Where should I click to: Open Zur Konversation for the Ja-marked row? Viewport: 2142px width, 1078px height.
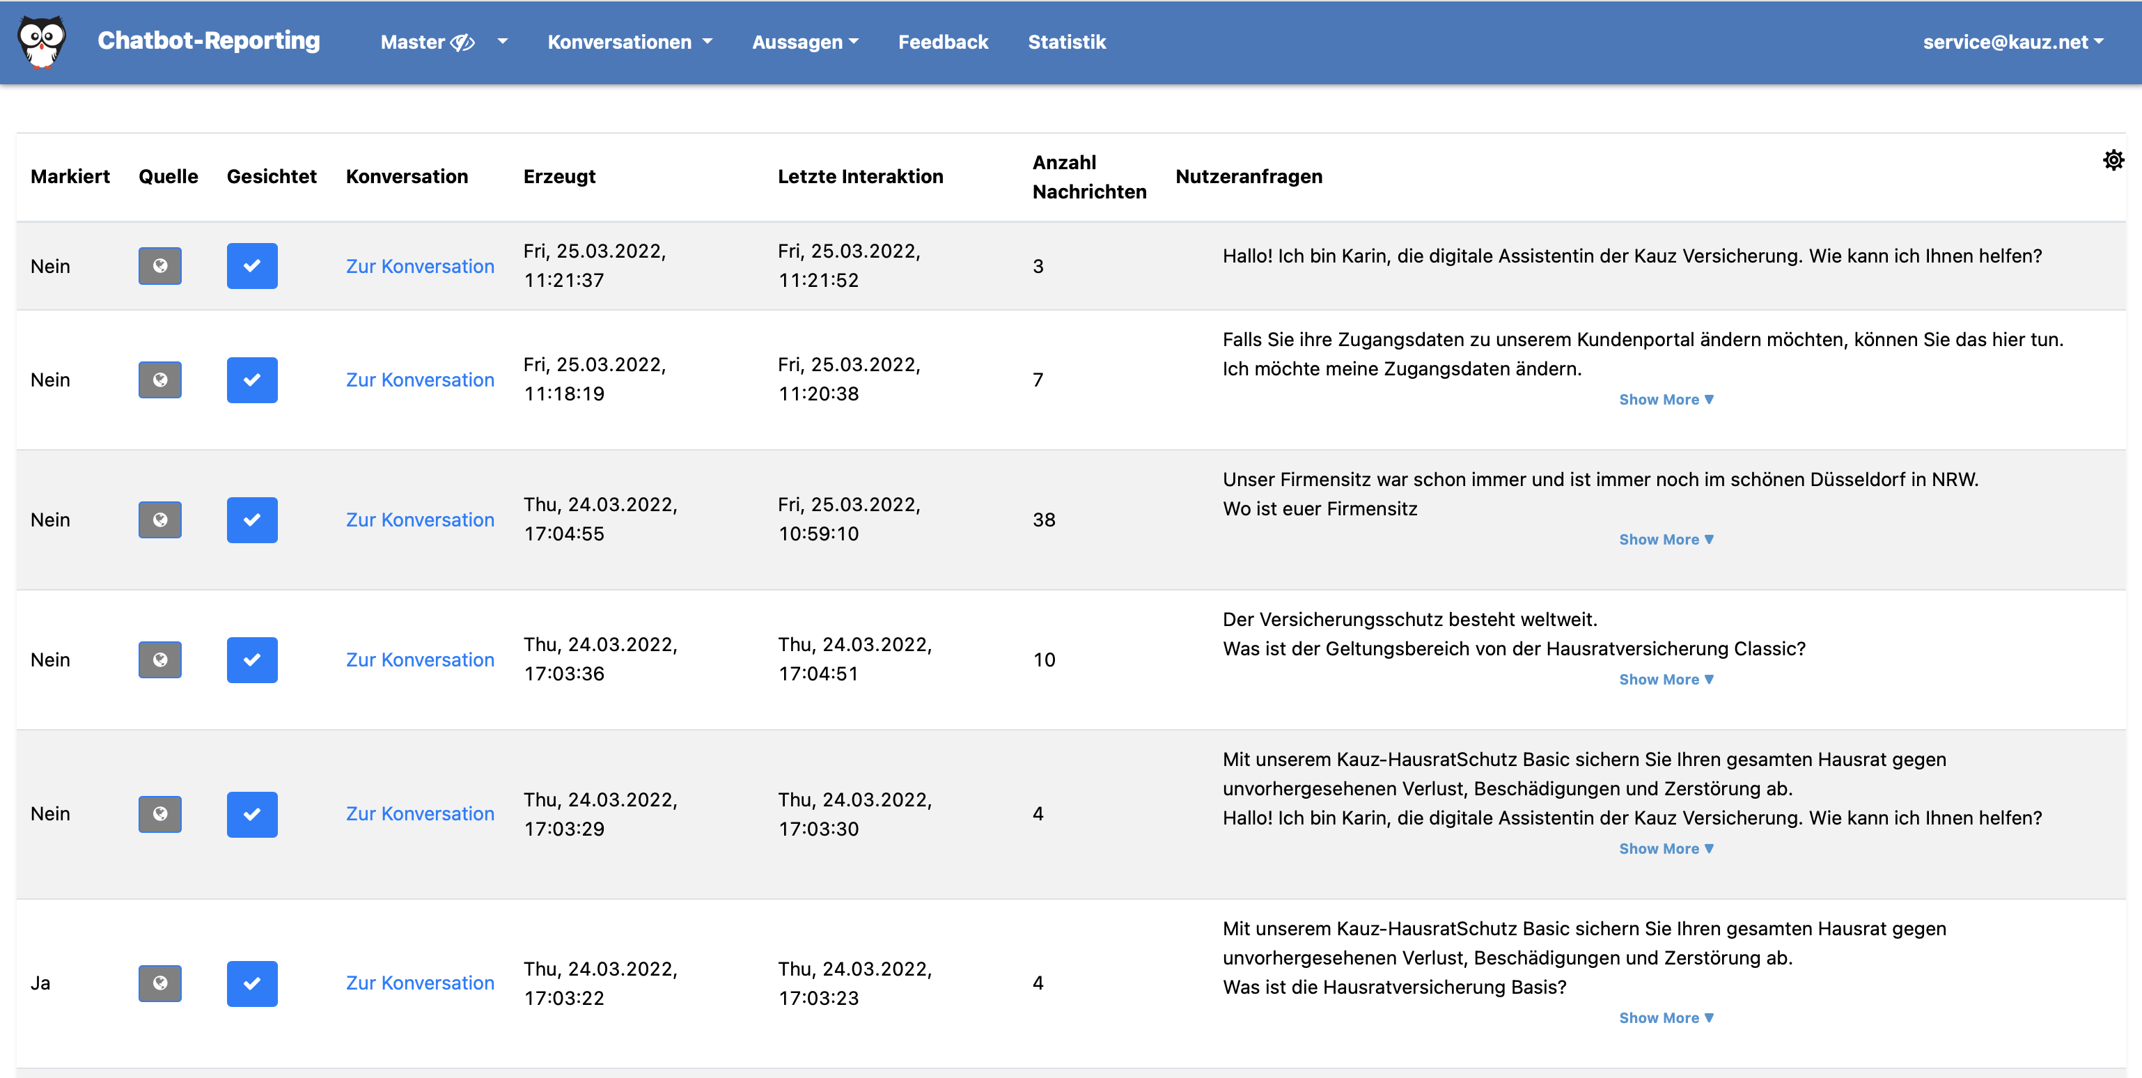coord(420,983)
